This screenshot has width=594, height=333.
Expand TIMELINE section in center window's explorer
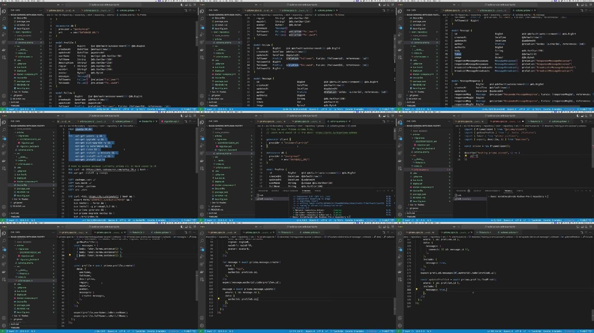(213, 217)
